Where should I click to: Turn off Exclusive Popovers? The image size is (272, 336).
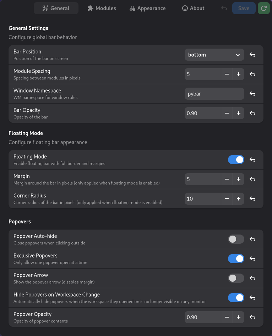point(236,259)
